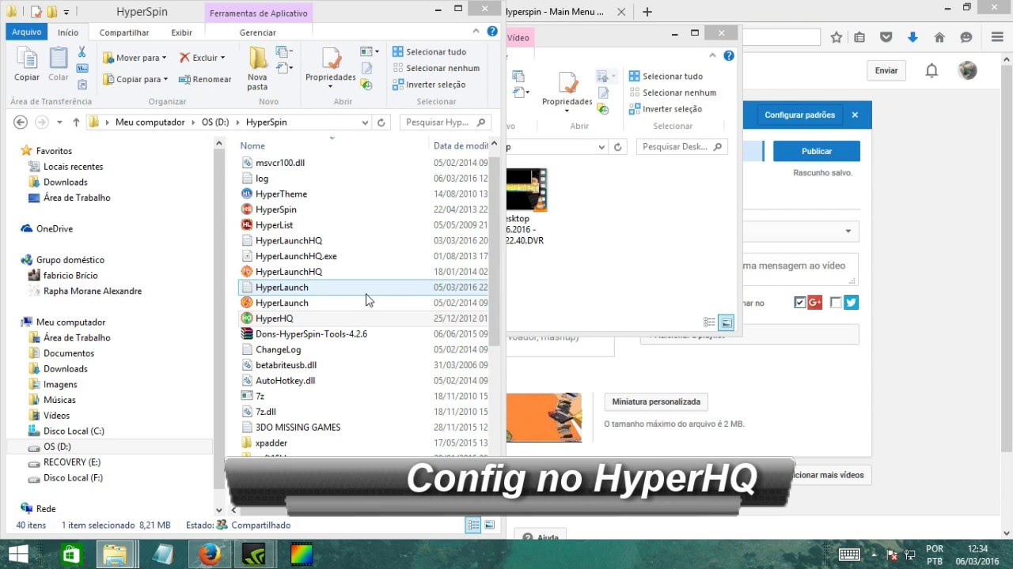
Task: Go back with the left arrow button
Action: pos(21,122)
